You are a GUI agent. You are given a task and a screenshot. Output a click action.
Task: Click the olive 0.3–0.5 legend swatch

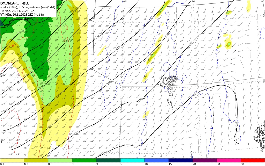click(x=36, y=160)
